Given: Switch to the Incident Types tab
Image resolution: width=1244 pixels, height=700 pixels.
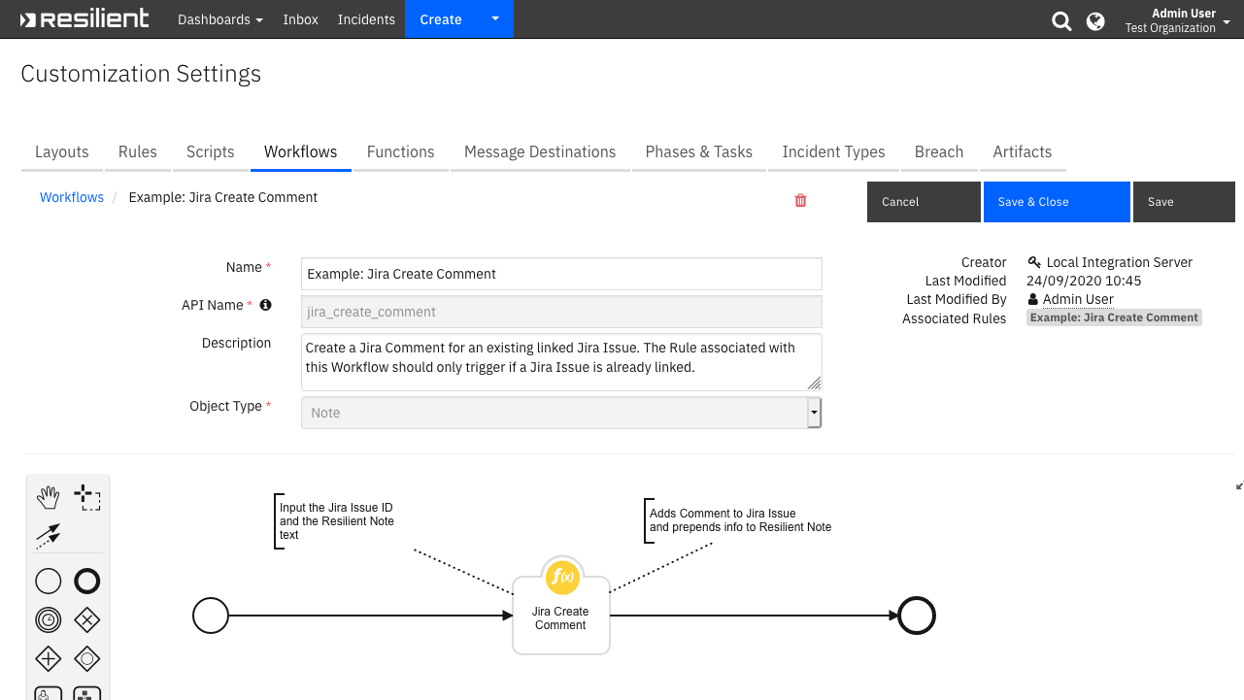Looking at the screenshot, I should coord(834,152).
